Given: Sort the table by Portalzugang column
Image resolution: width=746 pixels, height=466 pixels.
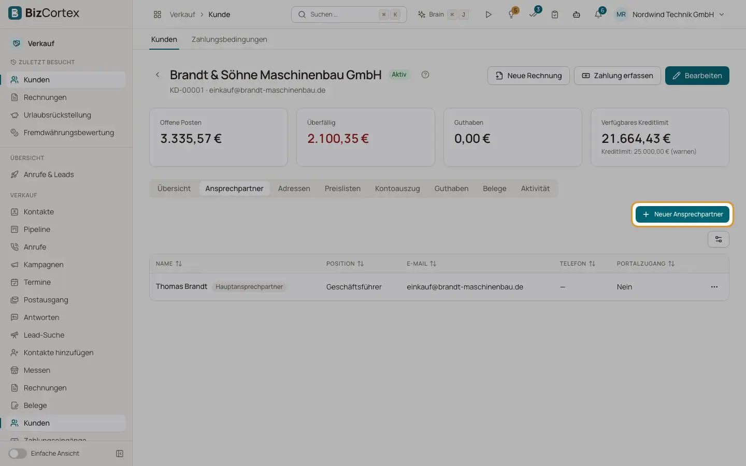Looking at the screenshot, I should coord(645,264).
